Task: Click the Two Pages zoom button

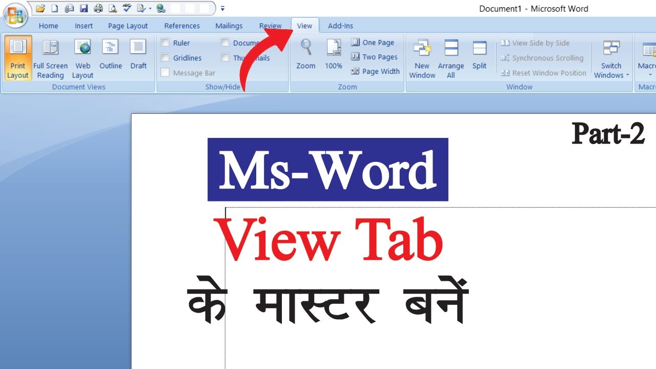Action: tap(375, 57)
